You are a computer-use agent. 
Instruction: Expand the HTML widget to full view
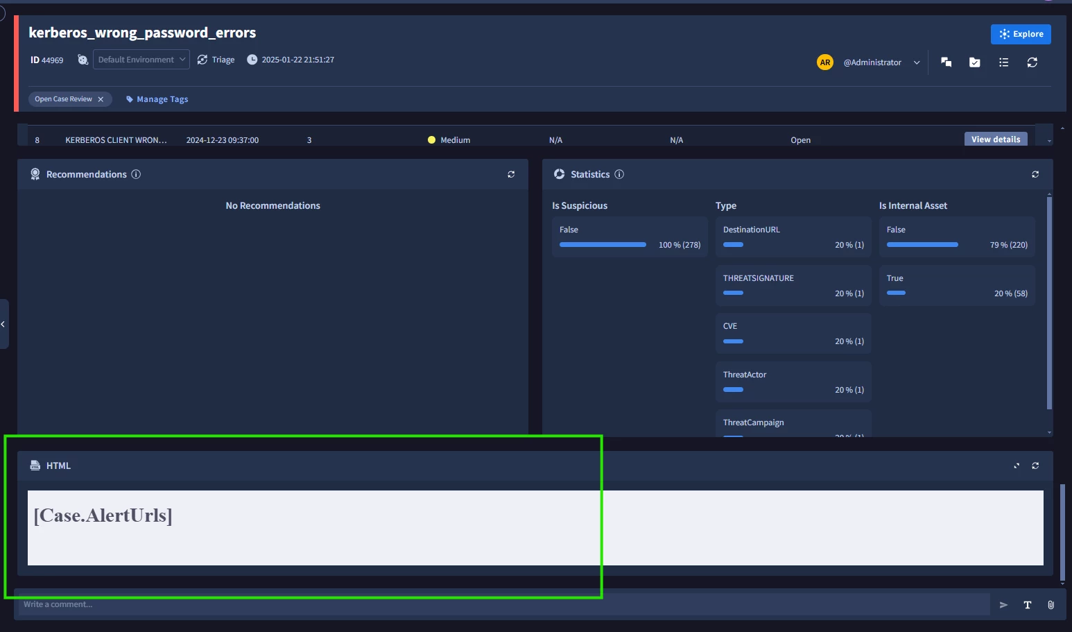(1017, 466)
